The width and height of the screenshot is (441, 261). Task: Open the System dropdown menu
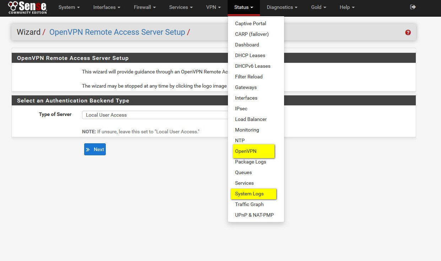69,7
